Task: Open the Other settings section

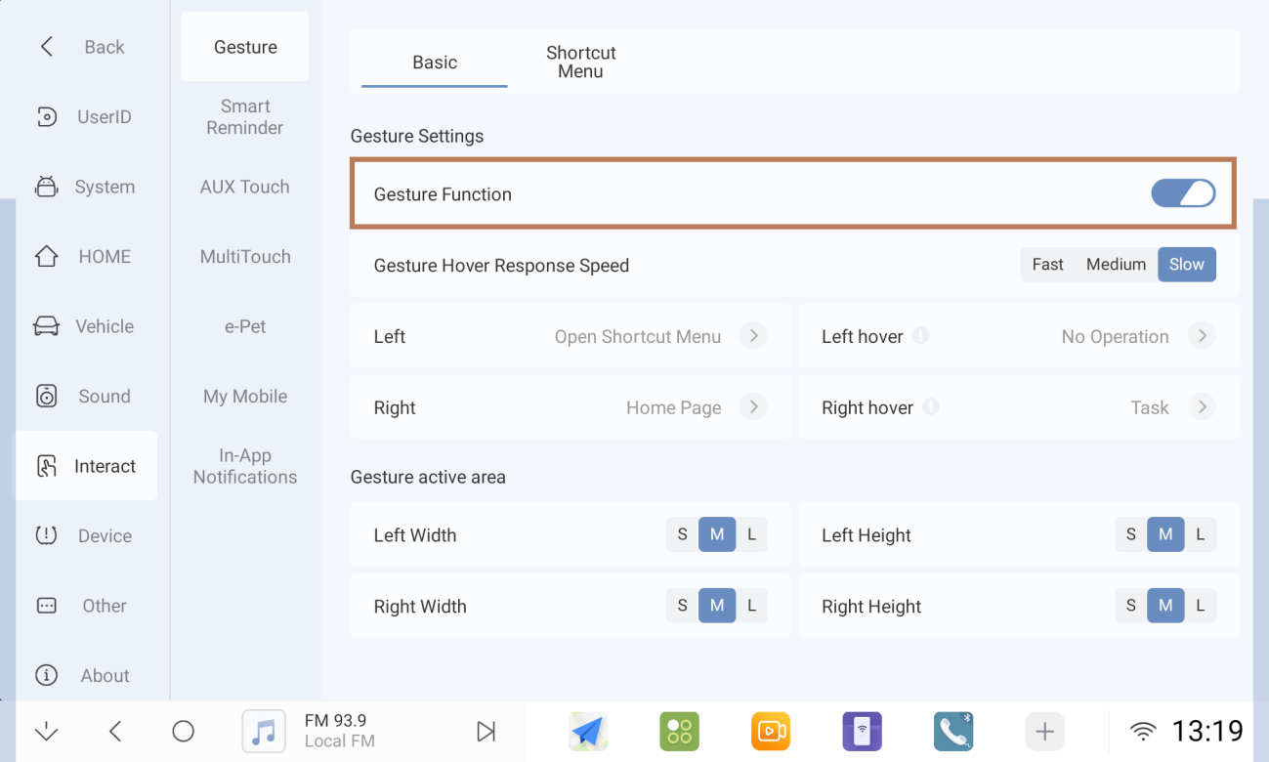Action: click(x=86, y=606)
